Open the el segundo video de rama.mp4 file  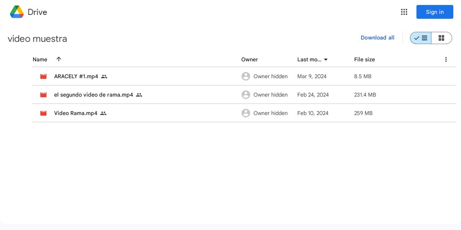tap(93, 95)
